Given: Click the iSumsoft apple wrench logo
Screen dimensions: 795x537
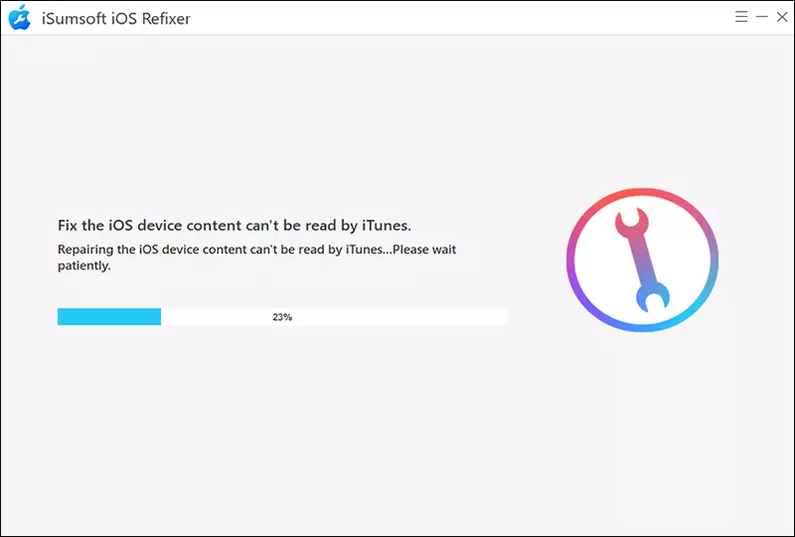Looking at the screenshot, I should (20, 17).
